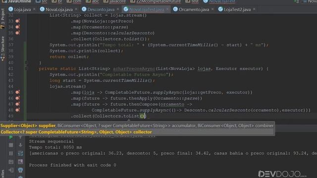Click the gutter marker on line 34
This screenshot has width=317, height=178.
point(18,27)
